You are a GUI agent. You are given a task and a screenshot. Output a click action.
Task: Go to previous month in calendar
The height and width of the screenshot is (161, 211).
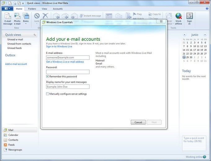point(185,35)
